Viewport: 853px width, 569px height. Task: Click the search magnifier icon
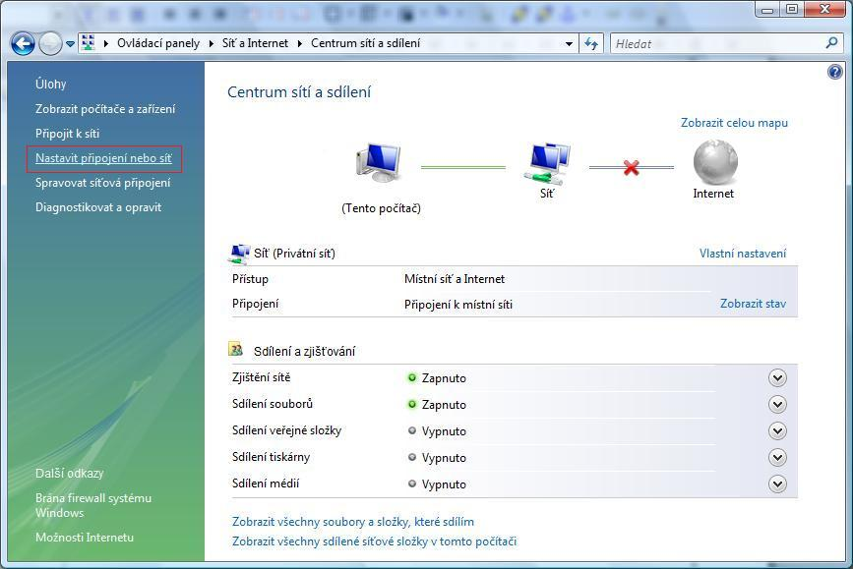(x=831, y=43)
